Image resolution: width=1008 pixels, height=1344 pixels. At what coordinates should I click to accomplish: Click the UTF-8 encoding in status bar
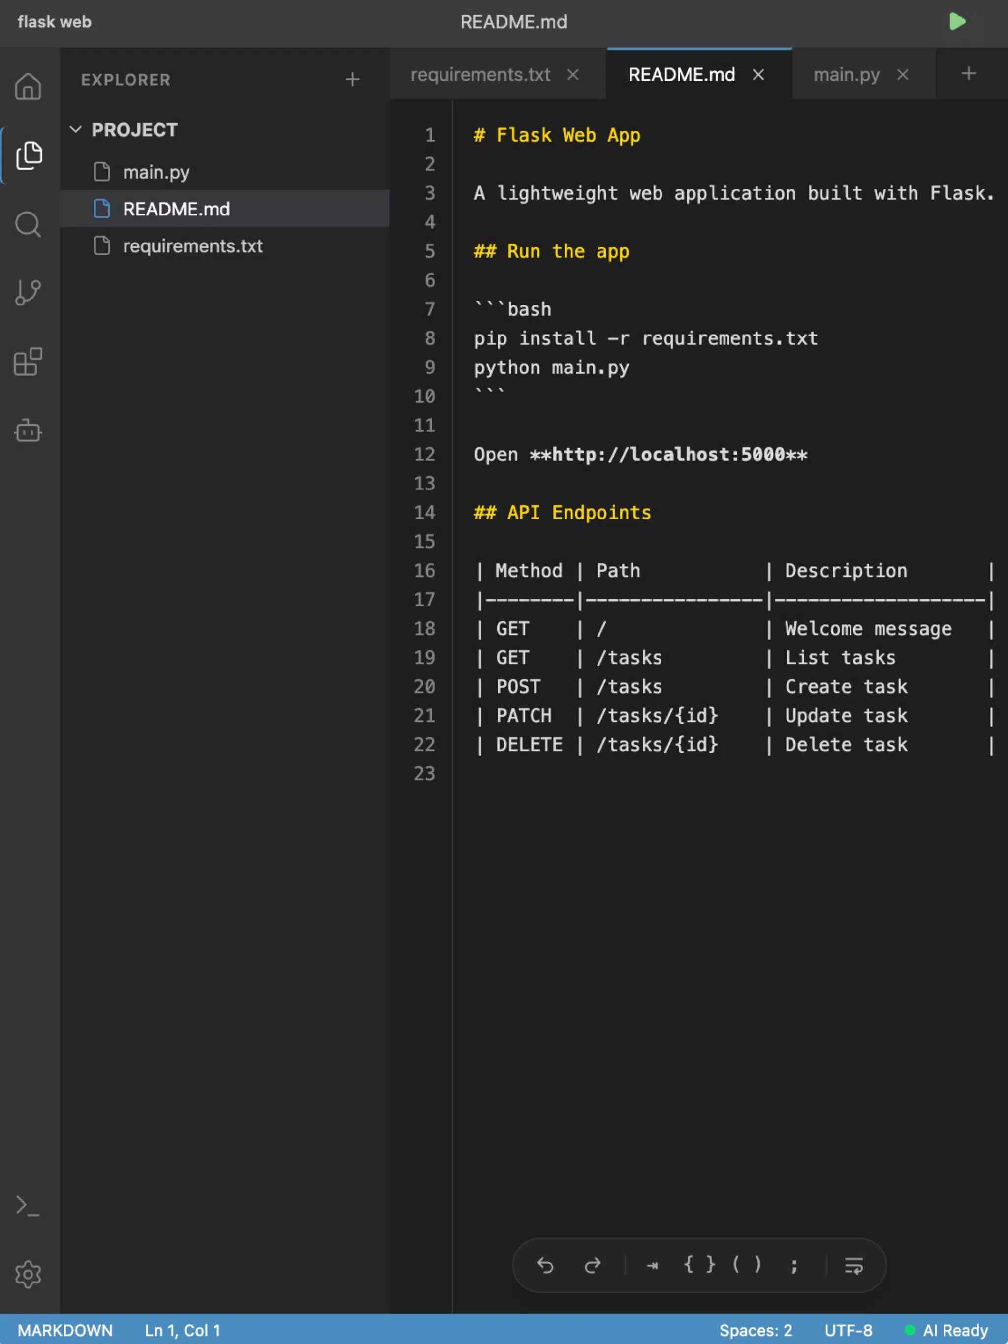click(848, 1330)
